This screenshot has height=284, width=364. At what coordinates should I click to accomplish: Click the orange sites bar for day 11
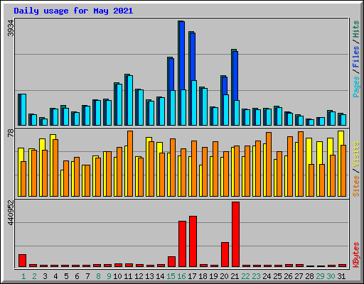[x=130, y=163]
